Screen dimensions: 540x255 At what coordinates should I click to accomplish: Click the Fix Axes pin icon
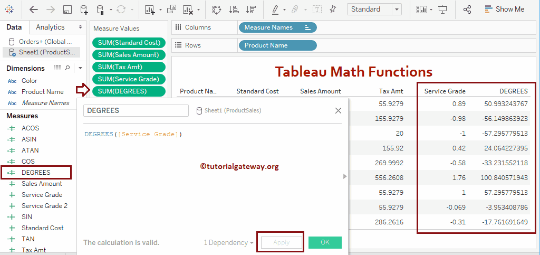coord(333,10)
